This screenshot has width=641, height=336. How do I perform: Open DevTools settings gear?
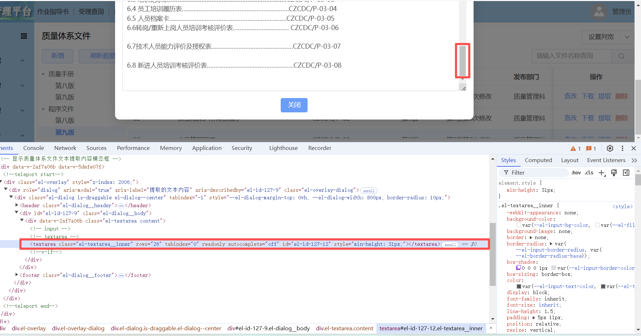click(x=610, y=148)
